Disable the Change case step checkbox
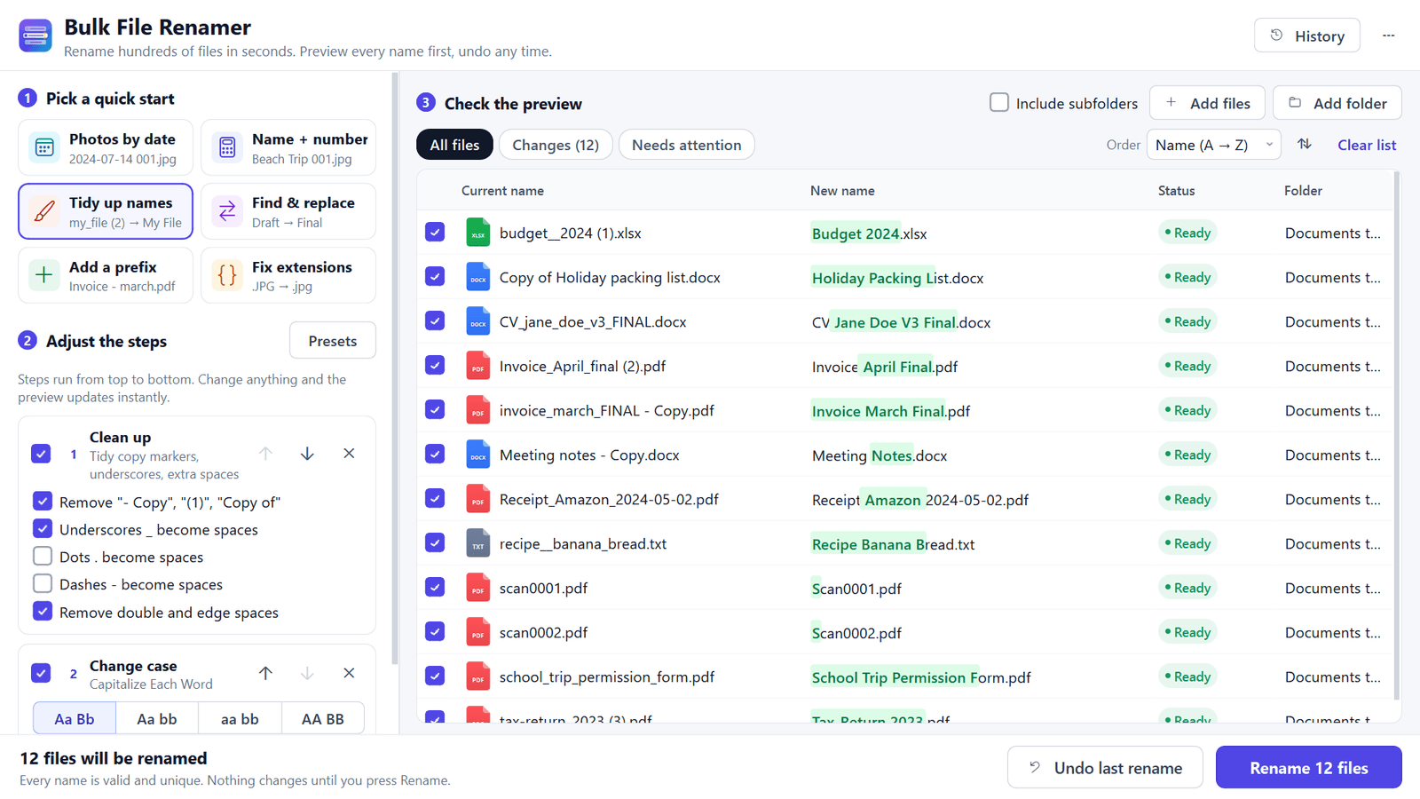1420x799 pixels. [41, 673]
